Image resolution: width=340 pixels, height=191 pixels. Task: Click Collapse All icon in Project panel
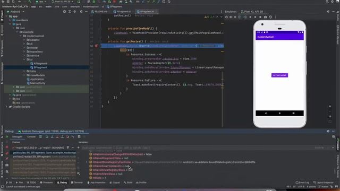click(75, 12)
